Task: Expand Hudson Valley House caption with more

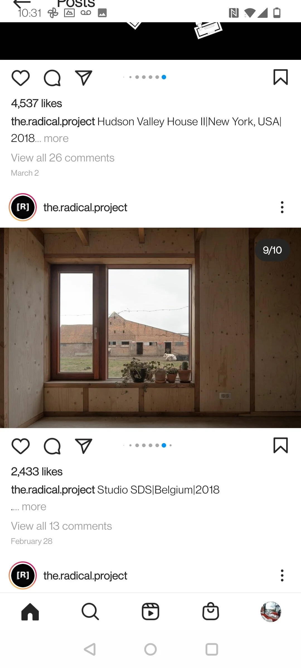Action: click(x=56, y=138)
